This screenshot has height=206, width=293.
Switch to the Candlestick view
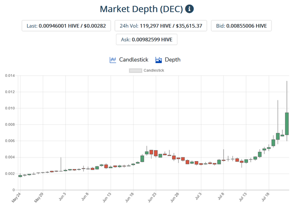tap(134, 60)
